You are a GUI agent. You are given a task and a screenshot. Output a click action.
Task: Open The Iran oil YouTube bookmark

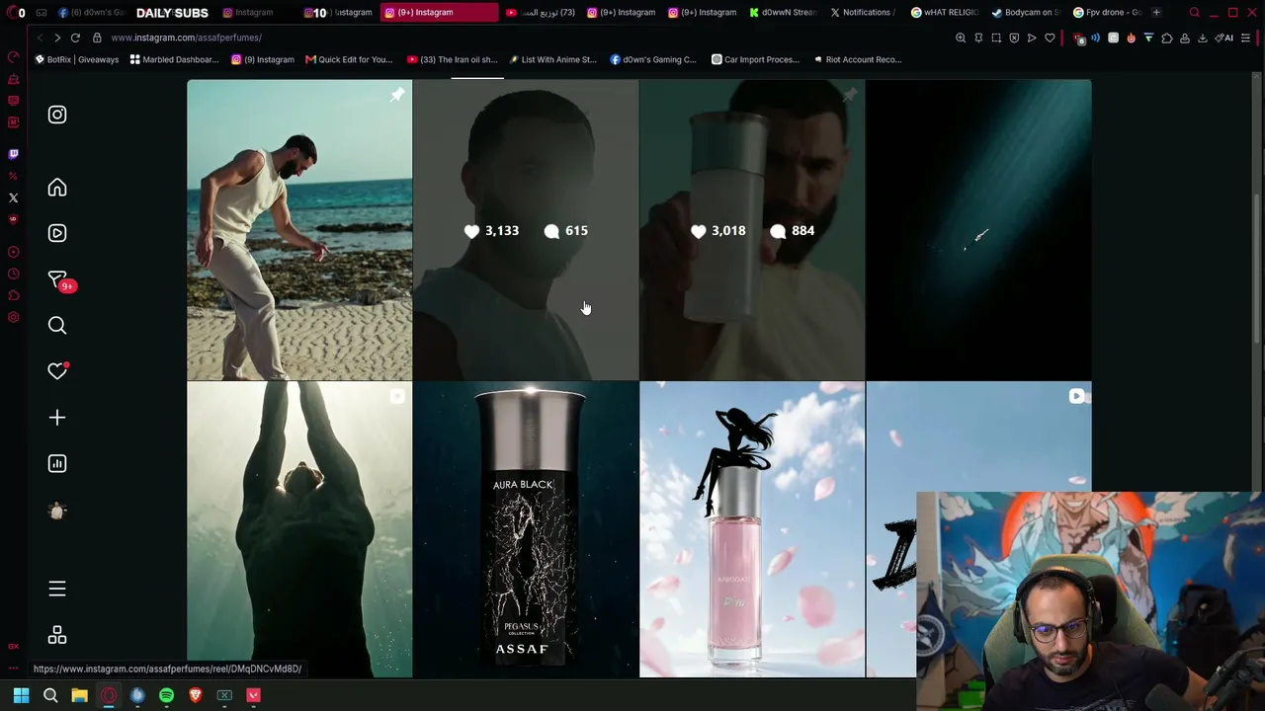click(x=451, y=59)
